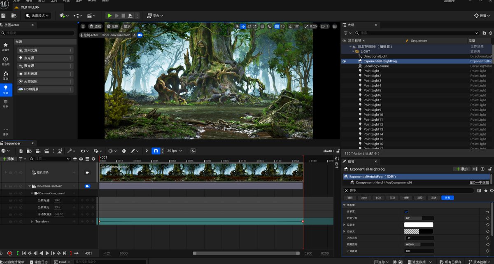Select HDRI Backdrop in Place Actors panel
Screen dimensions: 494x264
point(44,89)
